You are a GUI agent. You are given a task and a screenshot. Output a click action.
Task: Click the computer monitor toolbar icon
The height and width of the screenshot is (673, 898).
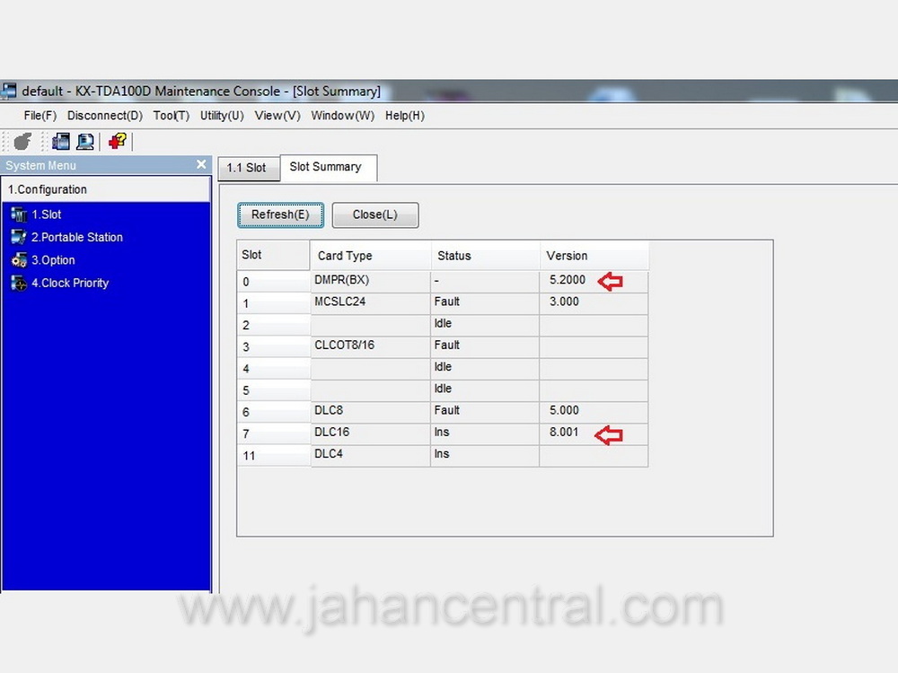85,141
